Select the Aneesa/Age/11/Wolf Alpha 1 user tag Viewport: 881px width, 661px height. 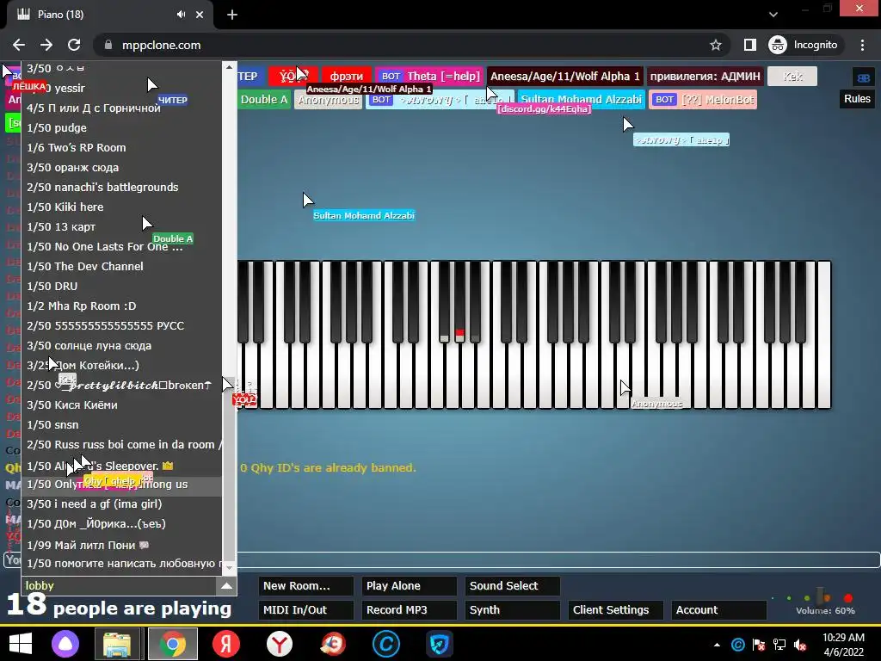pyautogui.click(x=564, y=77)
